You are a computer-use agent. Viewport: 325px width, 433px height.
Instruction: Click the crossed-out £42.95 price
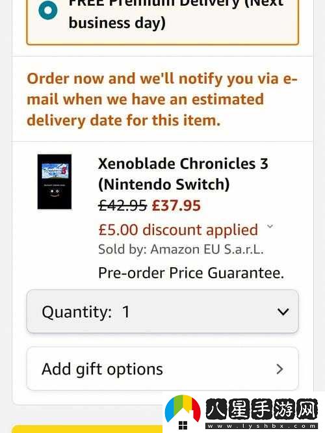123,205
